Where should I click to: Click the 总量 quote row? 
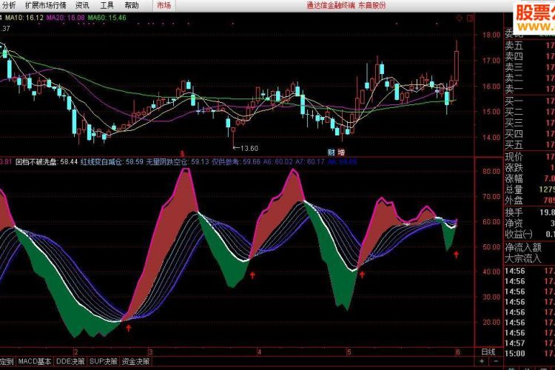530,189
